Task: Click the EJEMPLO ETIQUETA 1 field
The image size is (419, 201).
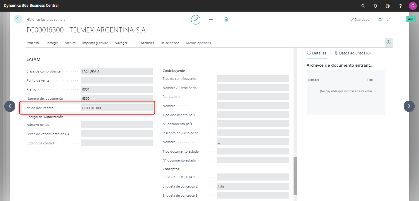Action: (253, 177)
